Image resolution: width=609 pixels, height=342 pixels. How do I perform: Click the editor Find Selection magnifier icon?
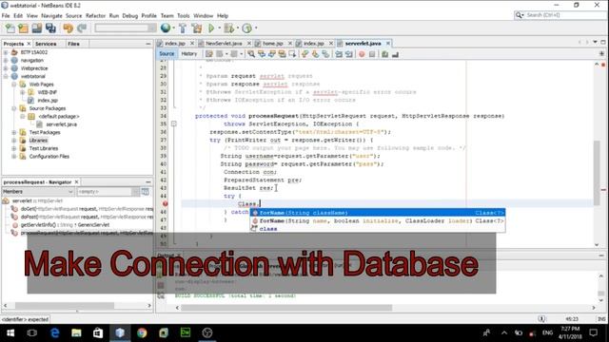(251, 54)
